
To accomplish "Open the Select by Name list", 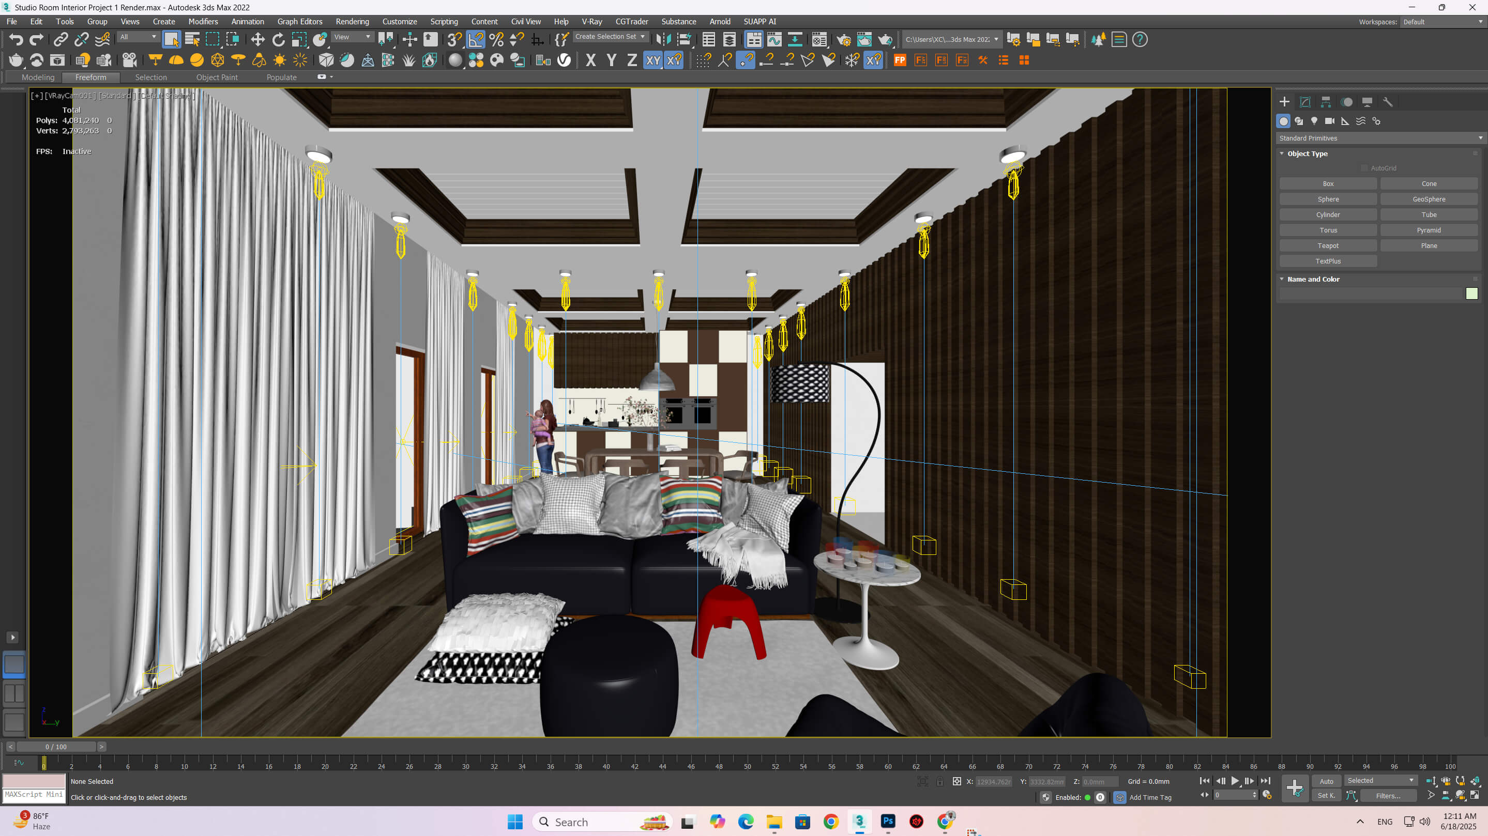I will (192, 40).
